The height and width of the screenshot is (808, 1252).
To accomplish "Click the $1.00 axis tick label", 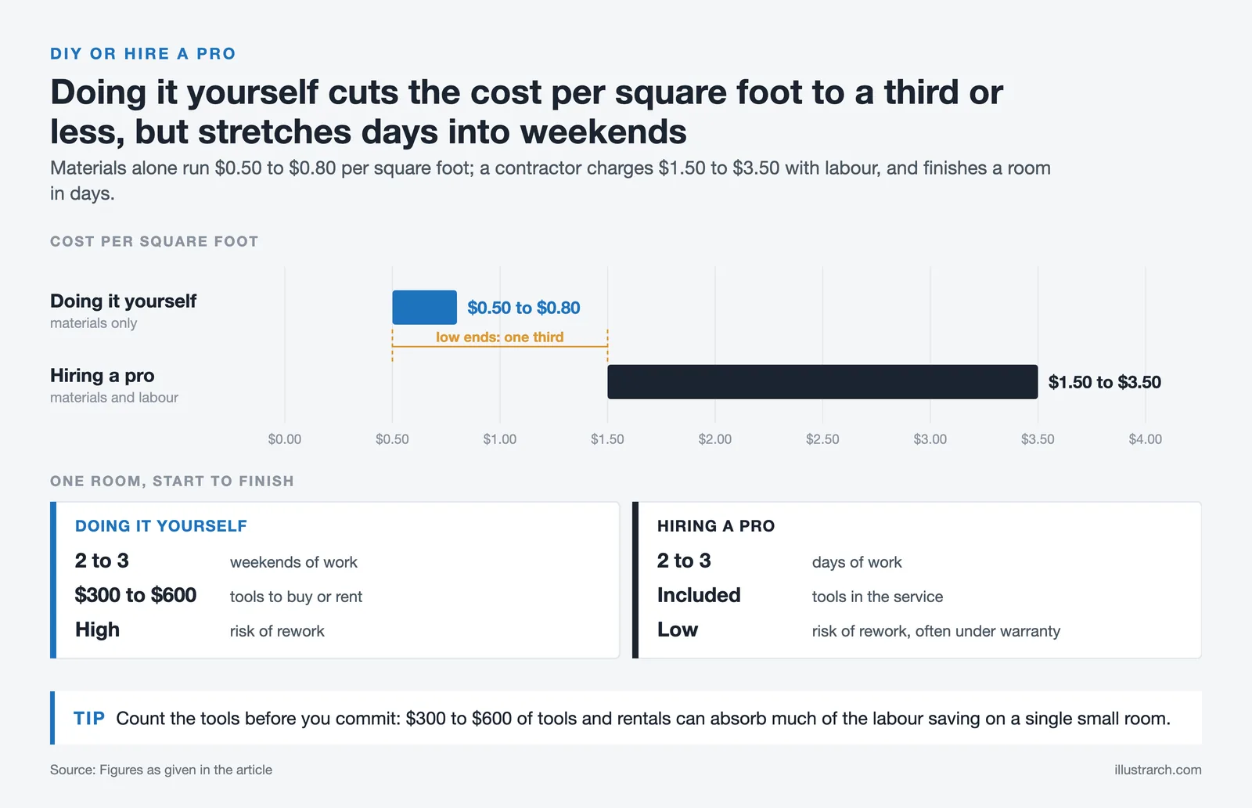I will click(x=500, y=439).
